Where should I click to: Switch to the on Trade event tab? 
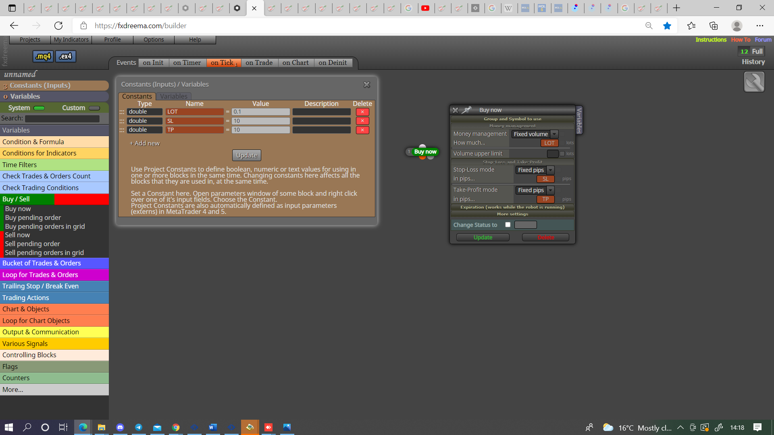(259, 63)
